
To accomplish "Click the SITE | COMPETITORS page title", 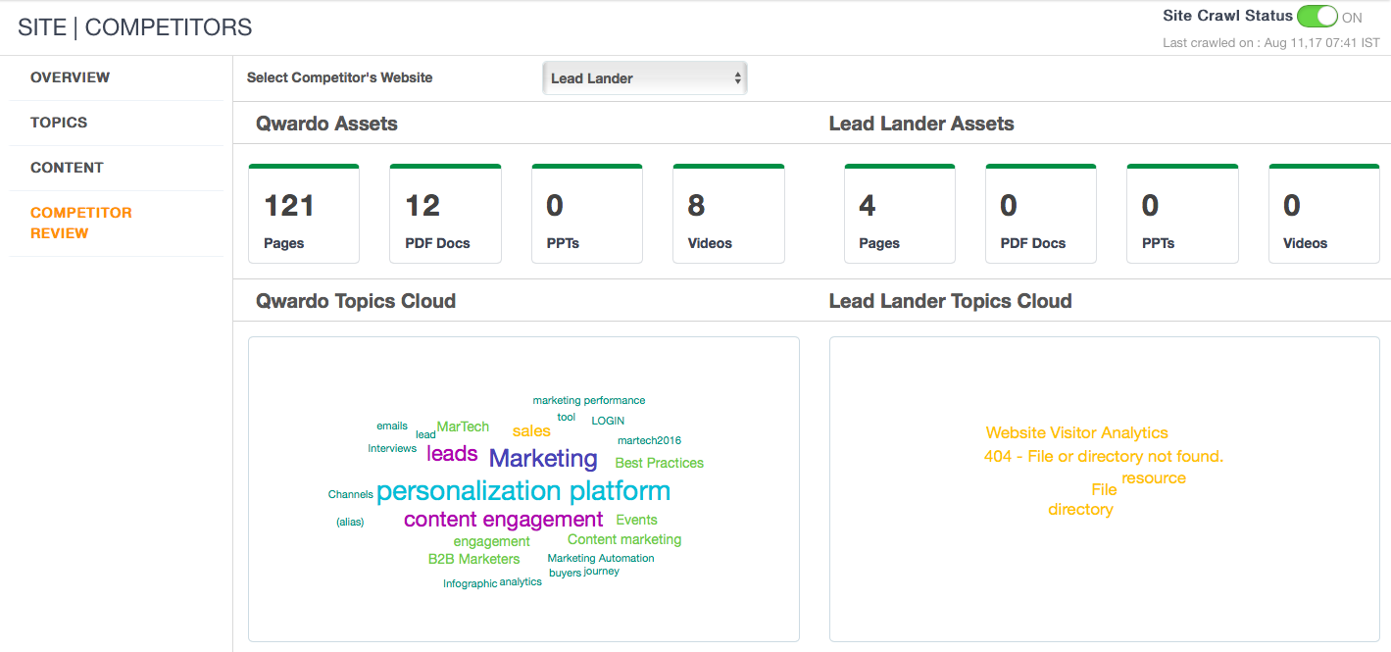I will point(135,27).
